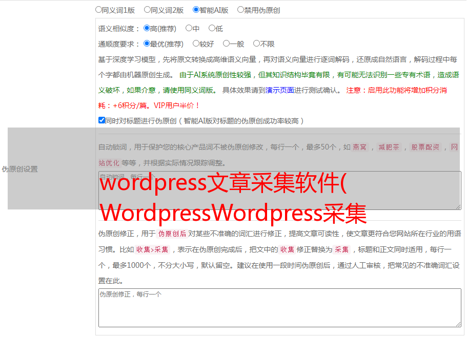Grab resize handle of 伪原创修正 textarea
Image resolution: width=467 pixels, height=337 pixels.
coord(458,324)
